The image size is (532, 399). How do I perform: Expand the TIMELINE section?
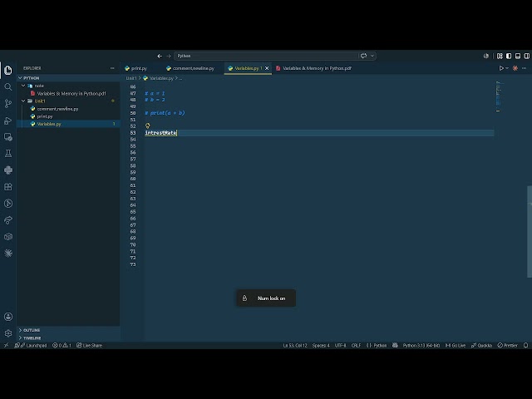point(32,338)
